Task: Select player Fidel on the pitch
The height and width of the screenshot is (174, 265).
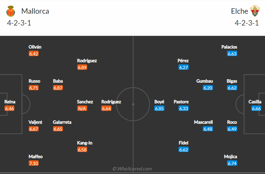Action: 183,143
